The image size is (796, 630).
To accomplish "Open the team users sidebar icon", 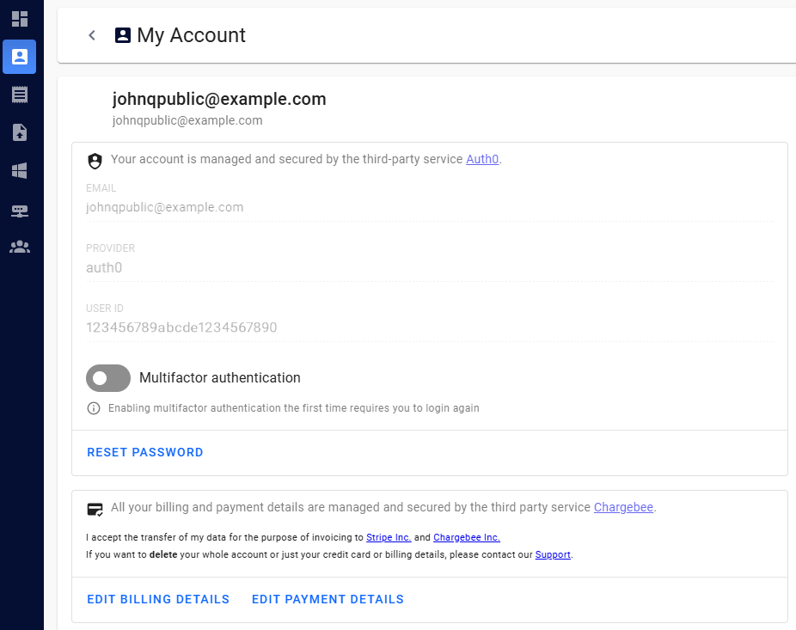I will pos(20,247).
